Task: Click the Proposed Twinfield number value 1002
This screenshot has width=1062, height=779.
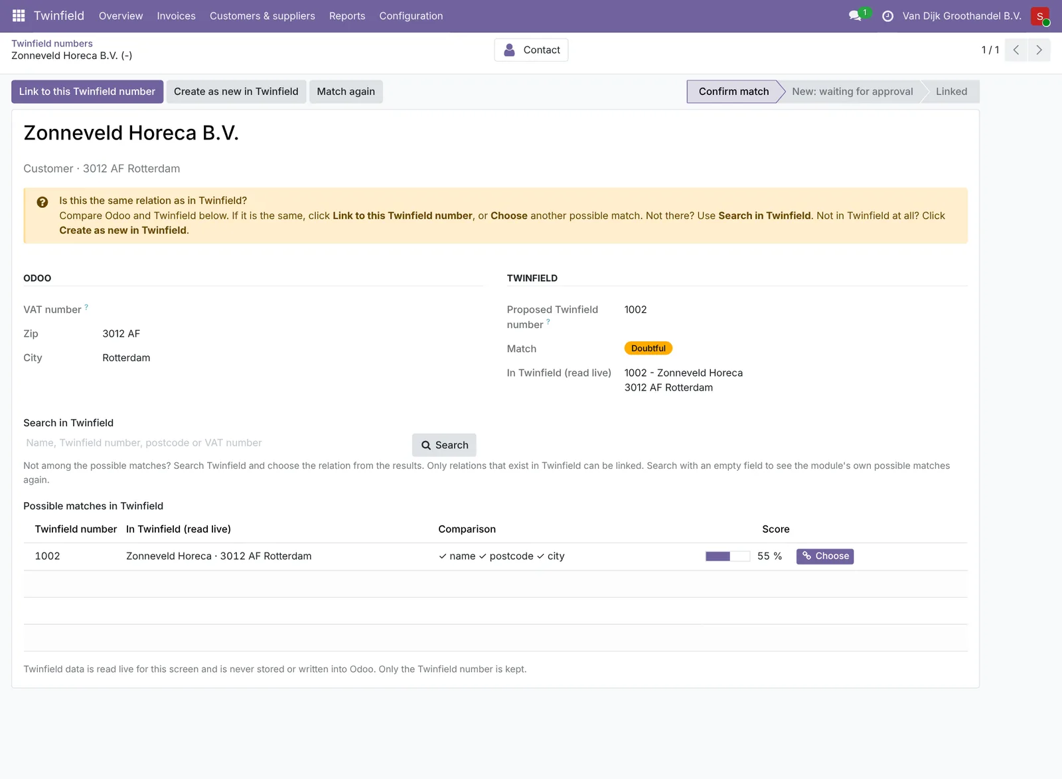Action: coord(635,309)
